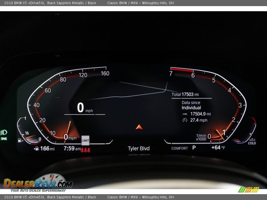Click the P gear indicator
This screenshot has height=200, width=267.
pos(194,147)
